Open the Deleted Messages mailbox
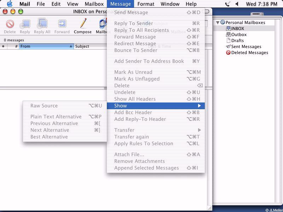Viewport: 283px width, 212px height. (247, 53)
